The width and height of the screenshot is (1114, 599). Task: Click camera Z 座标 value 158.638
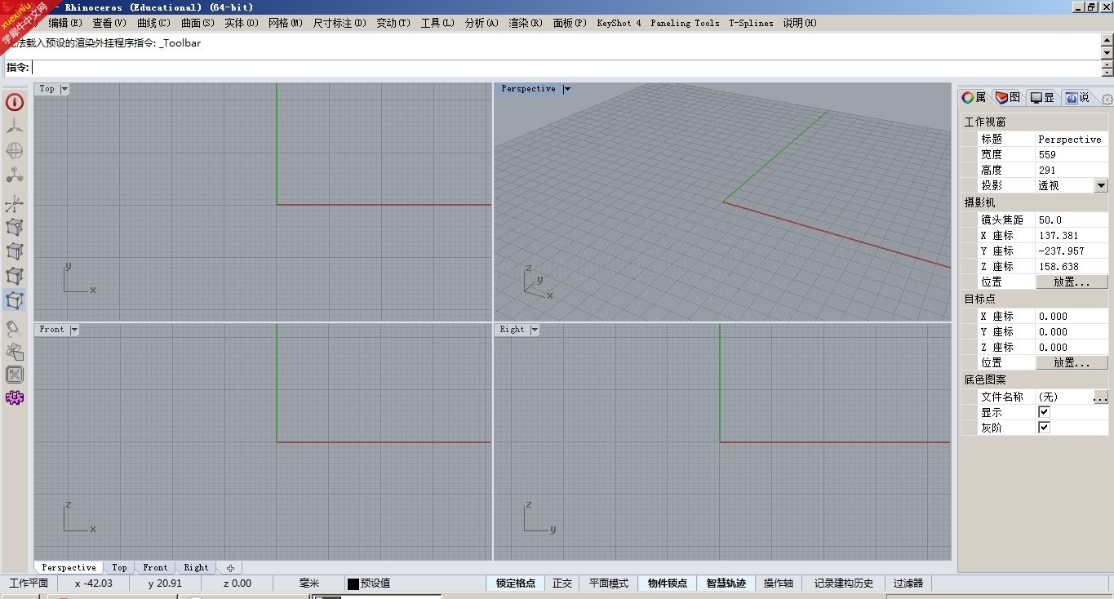1072,266
